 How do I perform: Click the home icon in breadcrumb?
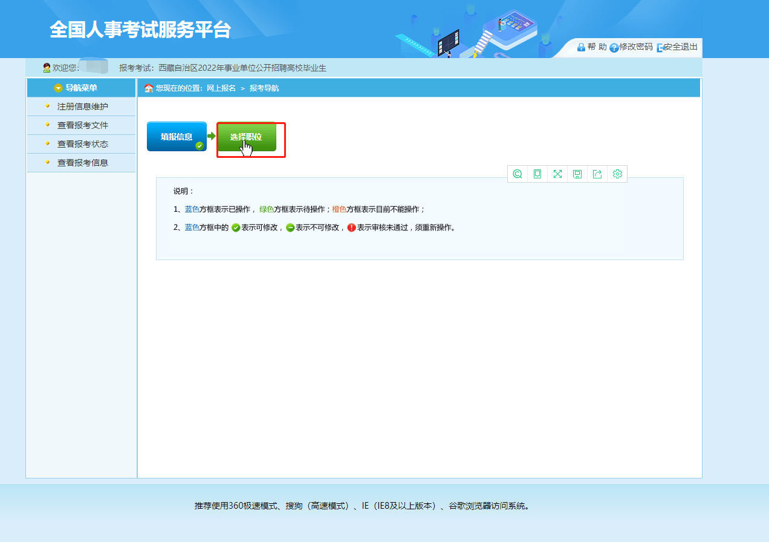(x=149, y=88)
